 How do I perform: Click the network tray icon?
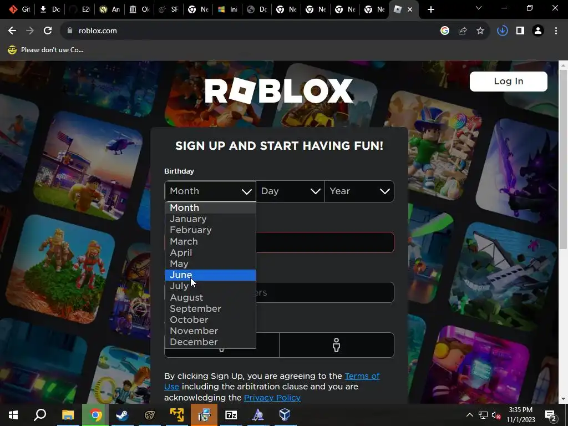click(483, 415)
